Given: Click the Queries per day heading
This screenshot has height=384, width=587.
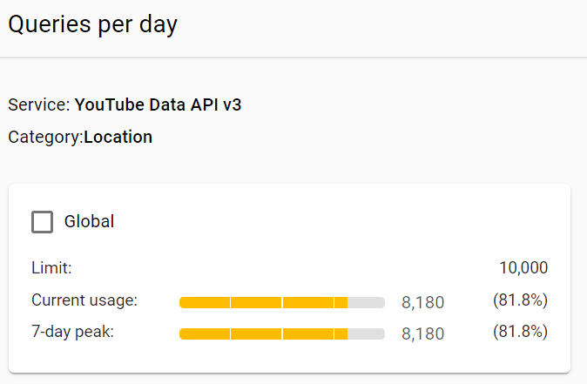Looking at the screenshot, I should tap(92, 24).
